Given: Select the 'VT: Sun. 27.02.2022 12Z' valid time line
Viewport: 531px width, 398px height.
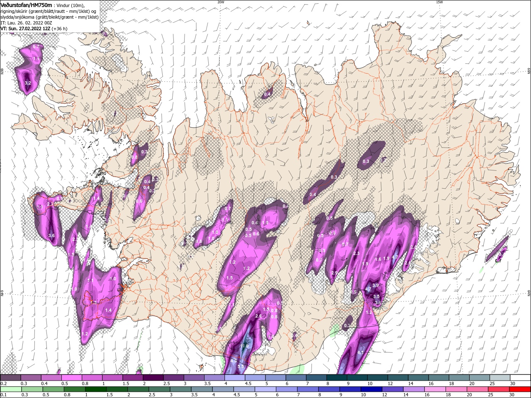Looking at the screenshot, I should pos(25,29).
